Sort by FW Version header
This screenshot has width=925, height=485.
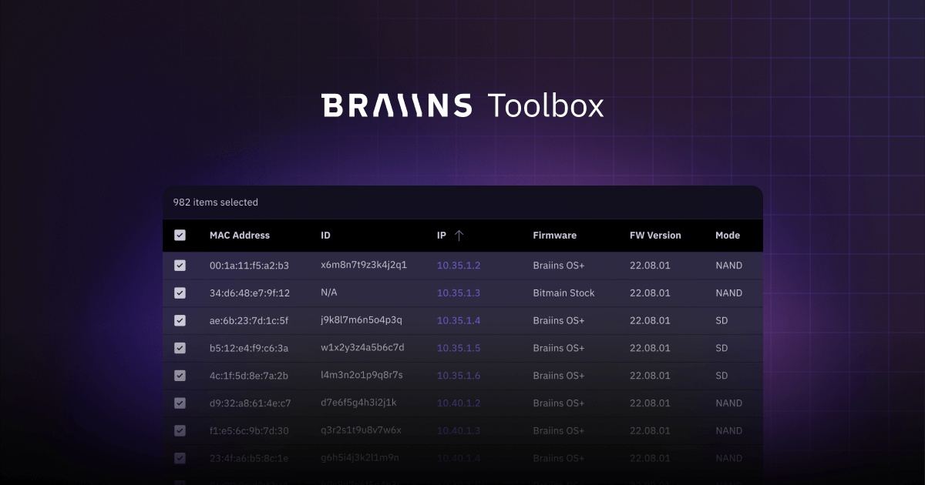point(655,235)
